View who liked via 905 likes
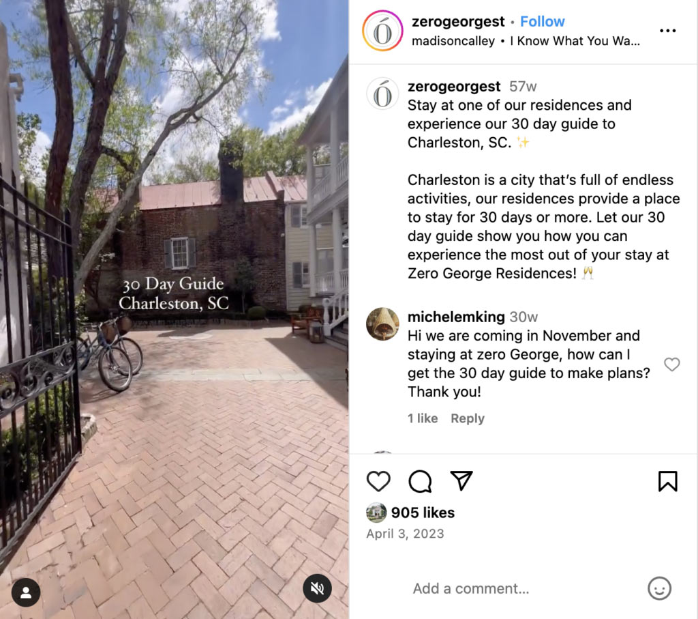 click(423, 513)
